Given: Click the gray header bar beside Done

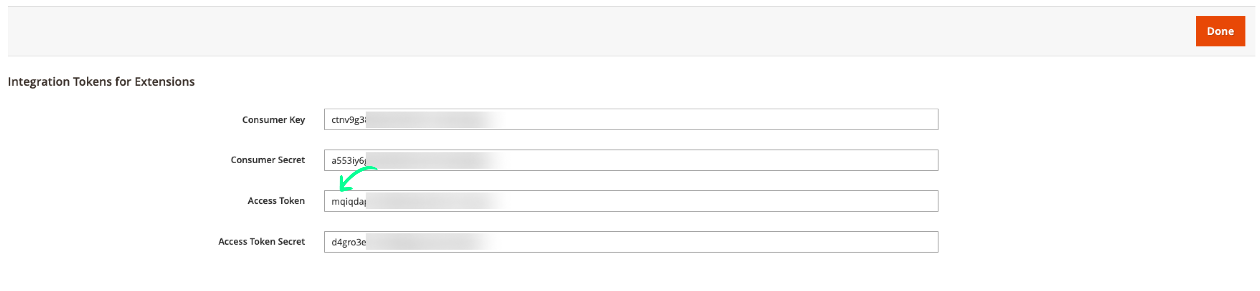Looking at the screenshot, I should tap(587, 31).
